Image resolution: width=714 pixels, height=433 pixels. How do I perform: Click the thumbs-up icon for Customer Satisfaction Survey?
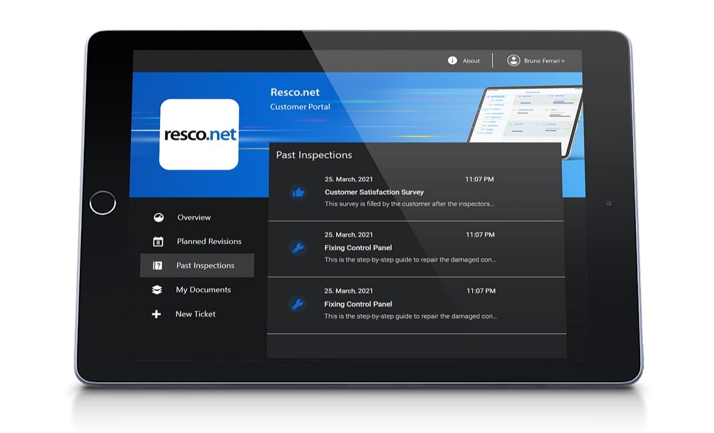298,192
